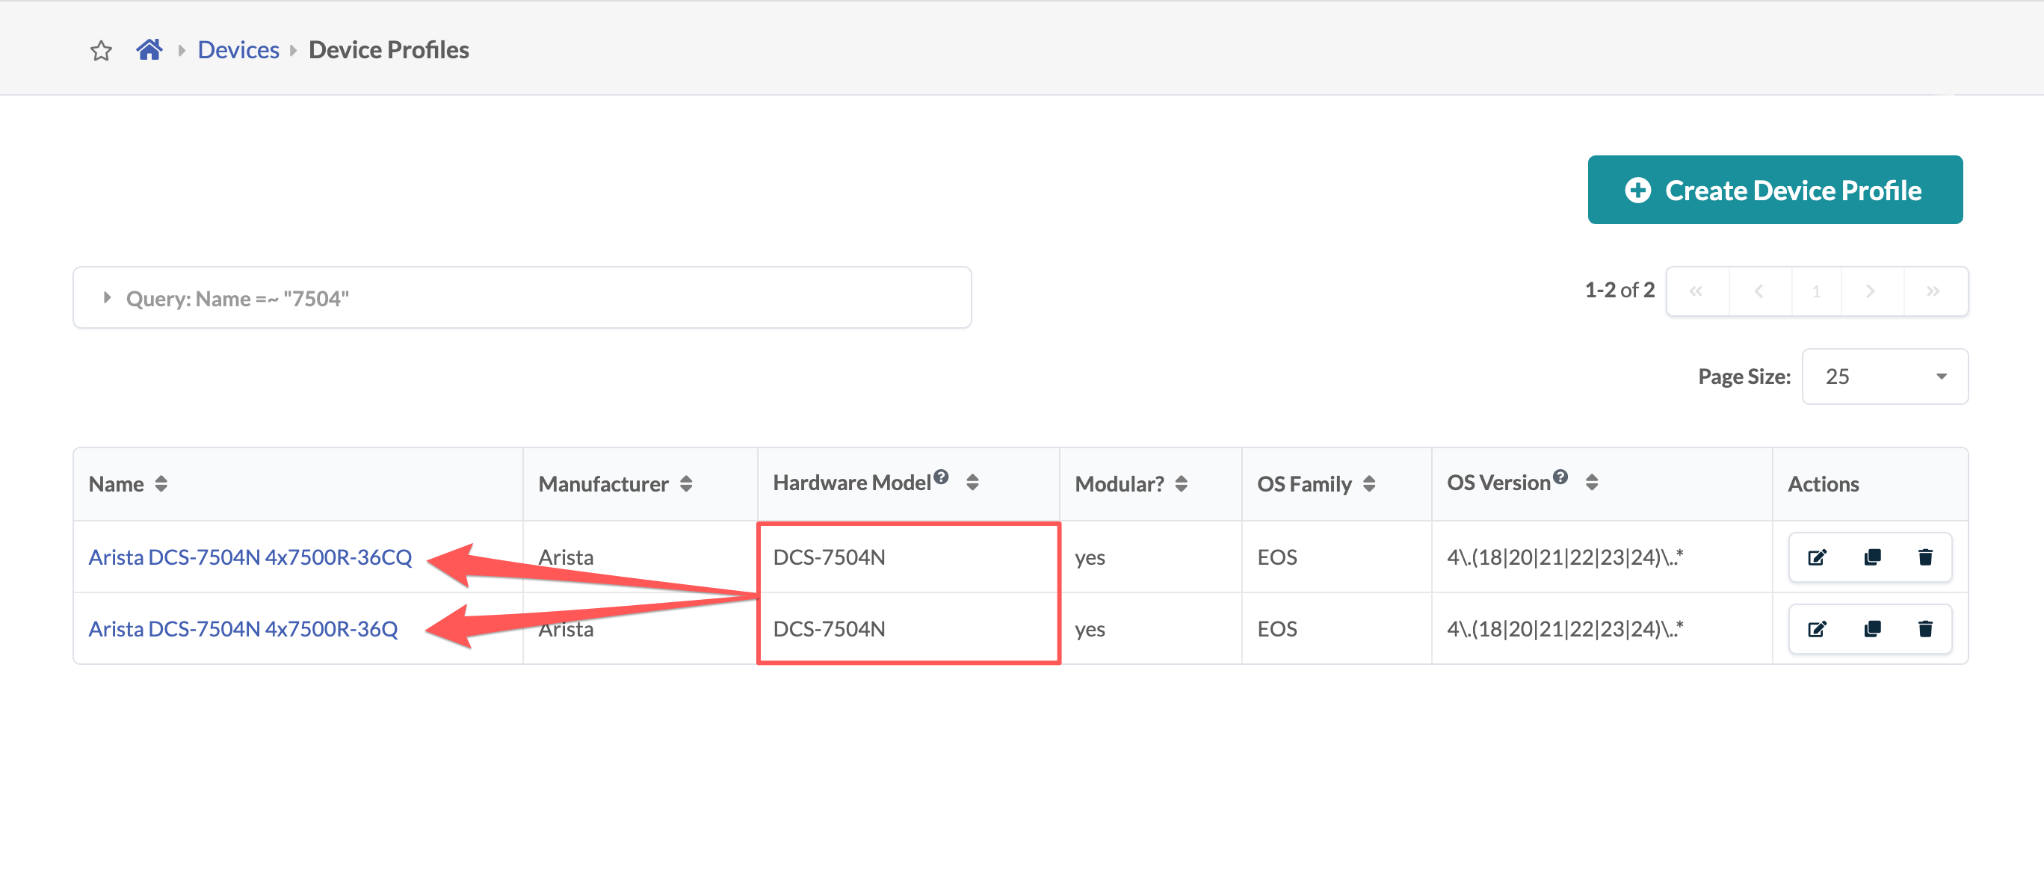This screenshot has height=886, width=2044.
Task: Open Devices breadcrumb link
Action: click(238, 50)
